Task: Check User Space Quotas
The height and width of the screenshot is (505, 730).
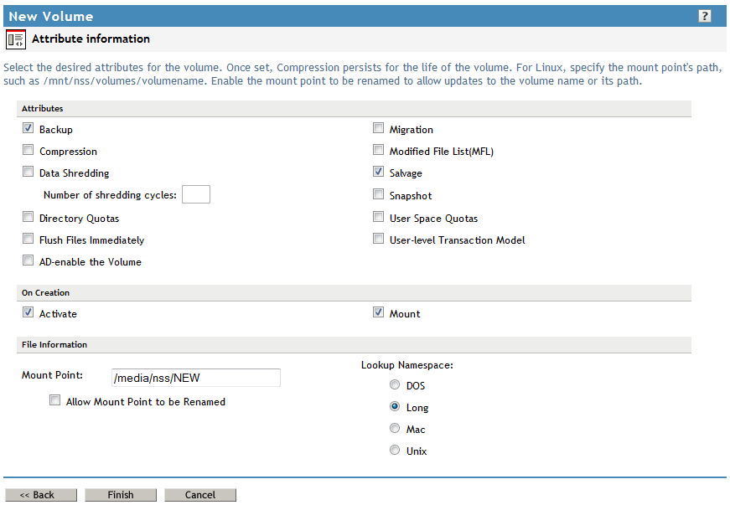Action: [378, 216]
